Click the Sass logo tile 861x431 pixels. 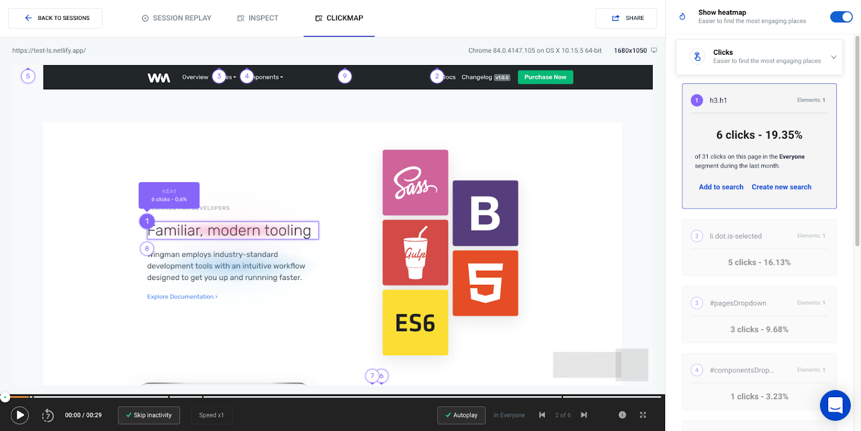[x=415, y=183]
